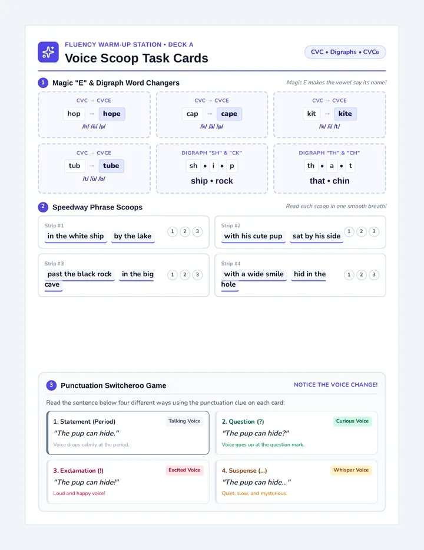Click the Curious Voice tag
This screenshot has height=550, width=424.
pos(352,421)
